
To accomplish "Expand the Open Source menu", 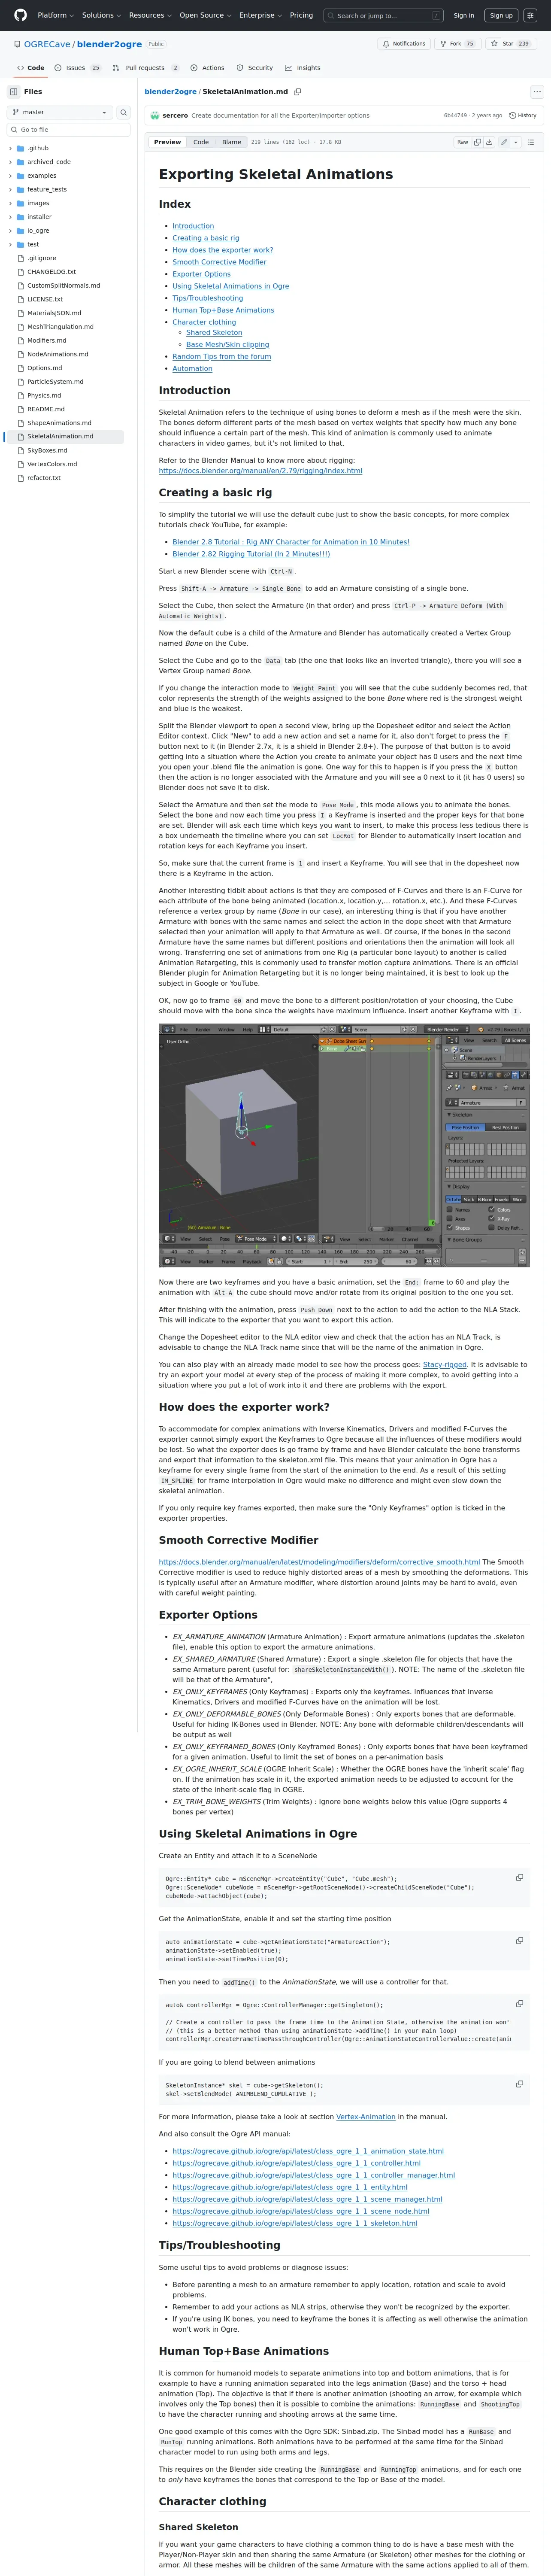I will click(x=205, y=15).
